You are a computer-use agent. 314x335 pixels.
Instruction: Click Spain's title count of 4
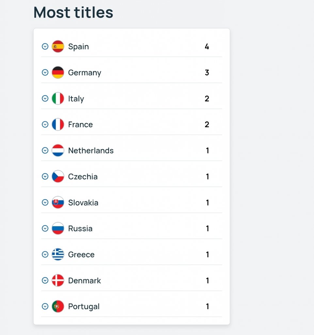pyautogui.click(x=207, y=46)
